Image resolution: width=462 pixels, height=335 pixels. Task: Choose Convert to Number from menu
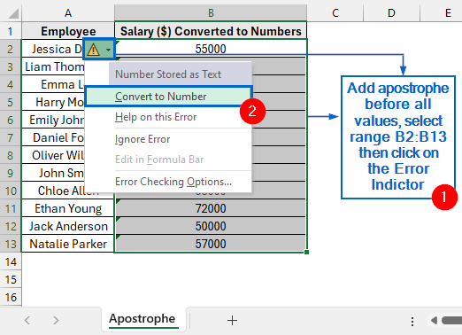pyautogui.click(x=168, y=97)
